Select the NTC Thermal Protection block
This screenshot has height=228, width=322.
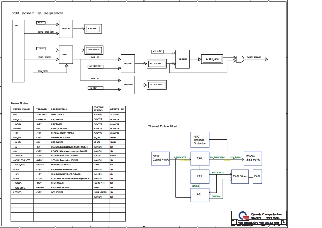pyautogui.click(x=200, y=139)
